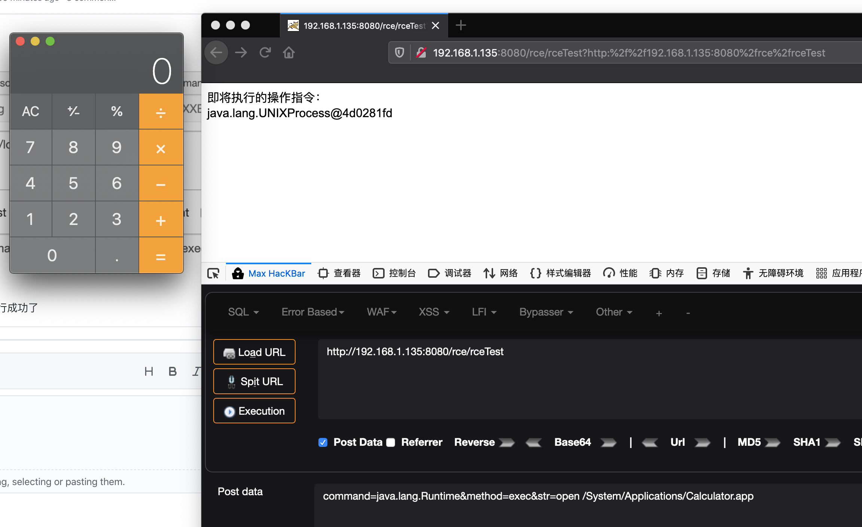Click the tracking protection shield icon

400,52
